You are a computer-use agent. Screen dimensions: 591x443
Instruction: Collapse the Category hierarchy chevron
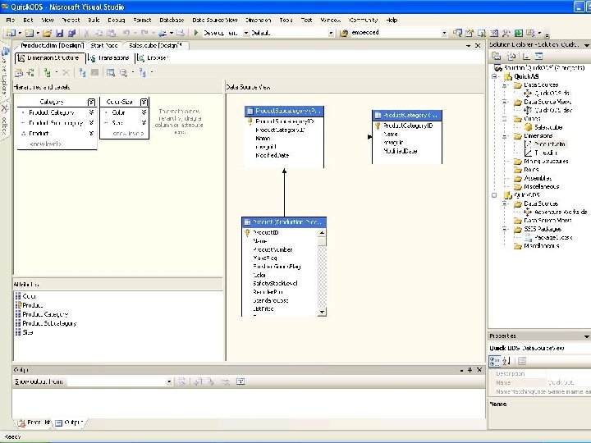pos(90,102)
